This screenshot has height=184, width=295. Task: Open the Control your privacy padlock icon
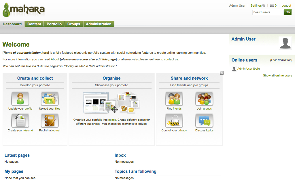174,121
